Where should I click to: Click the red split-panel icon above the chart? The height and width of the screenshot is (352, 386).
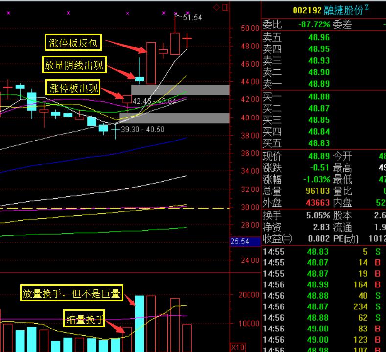[x=226, y=7]
